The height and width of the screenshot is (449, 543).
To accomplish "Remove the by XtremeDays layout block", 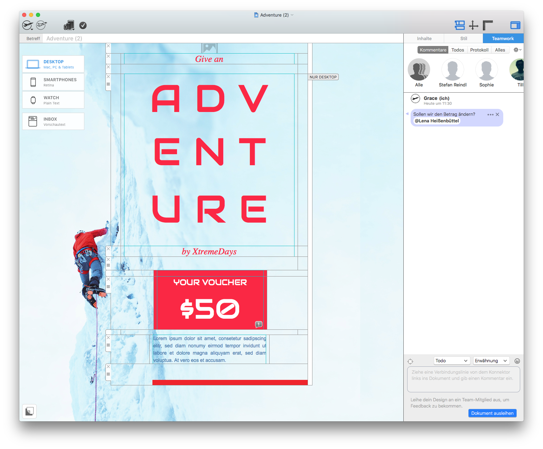I will [x=108, y=249].
